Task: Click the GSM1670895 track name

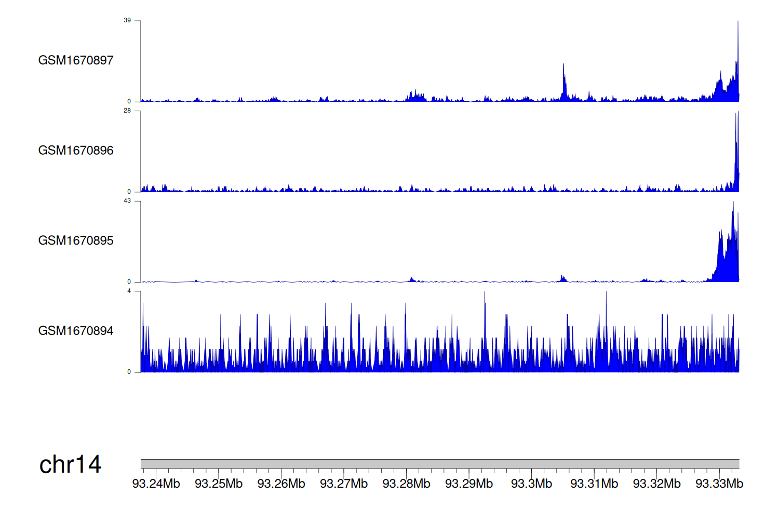Action: point(76,240)
